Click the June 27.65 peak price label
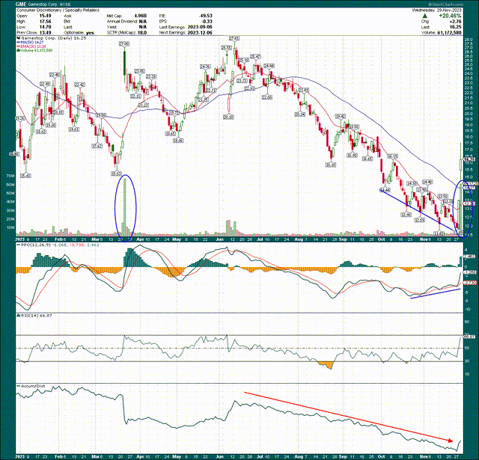 pos(234,38)
